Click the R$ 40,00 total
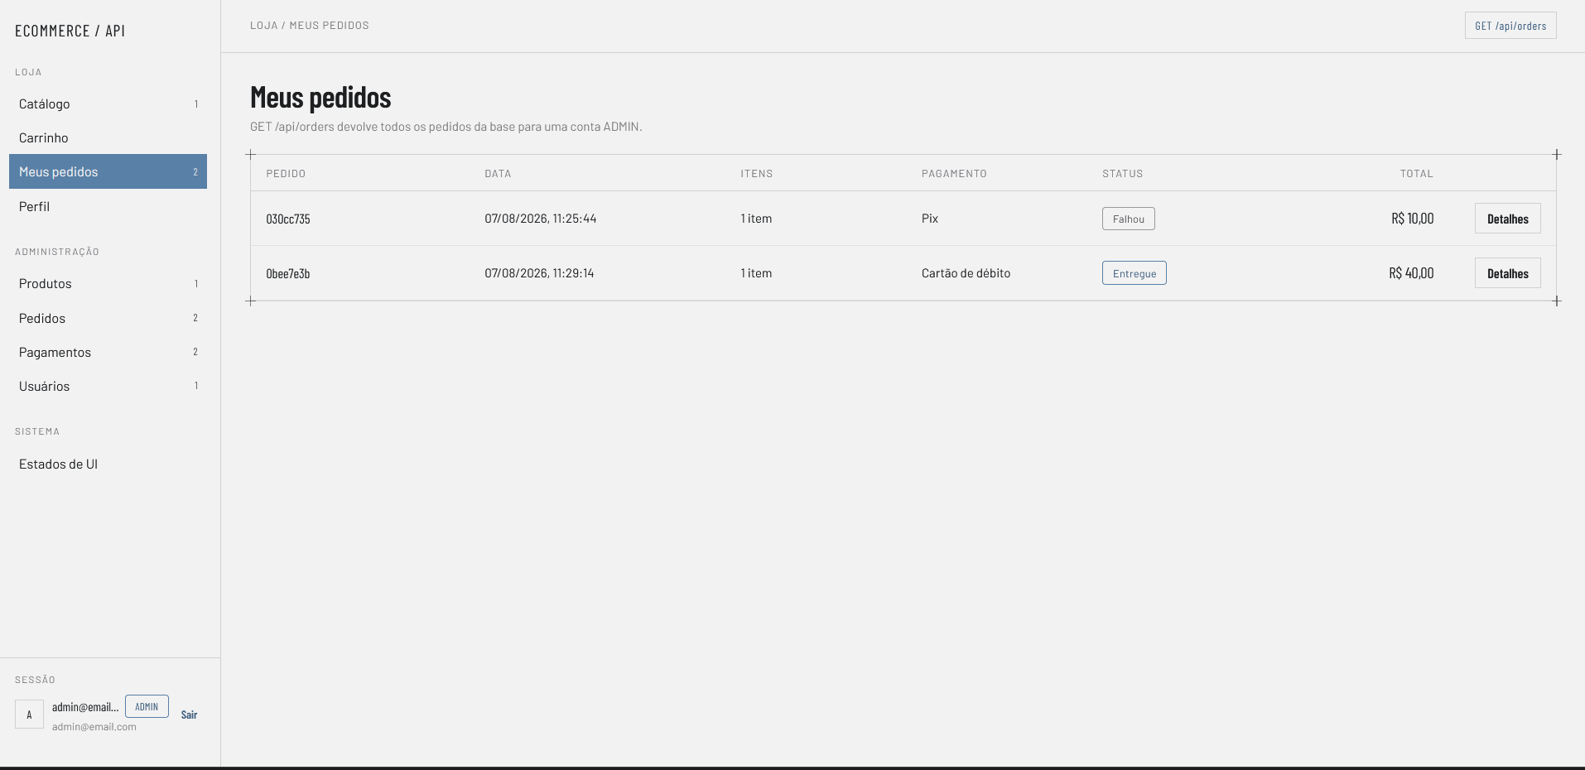 [x=1411, y=273]
